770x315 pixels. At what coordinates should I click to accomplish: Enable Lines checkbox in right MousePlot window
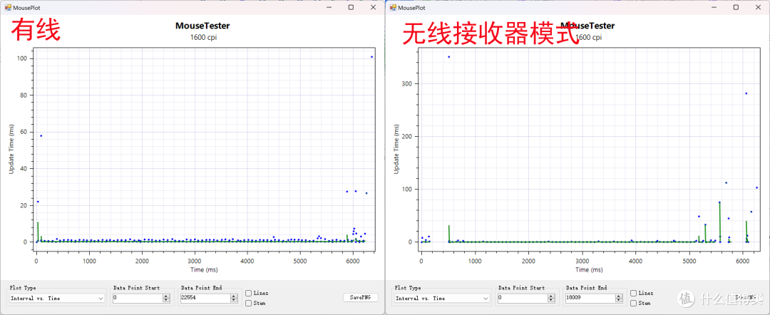634,294
